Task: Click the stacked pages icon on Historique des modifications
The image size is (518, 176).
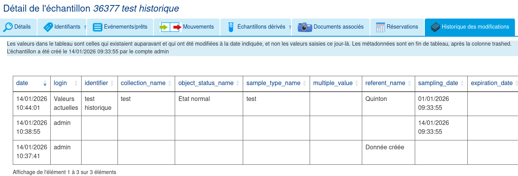Action: point(435,27)
